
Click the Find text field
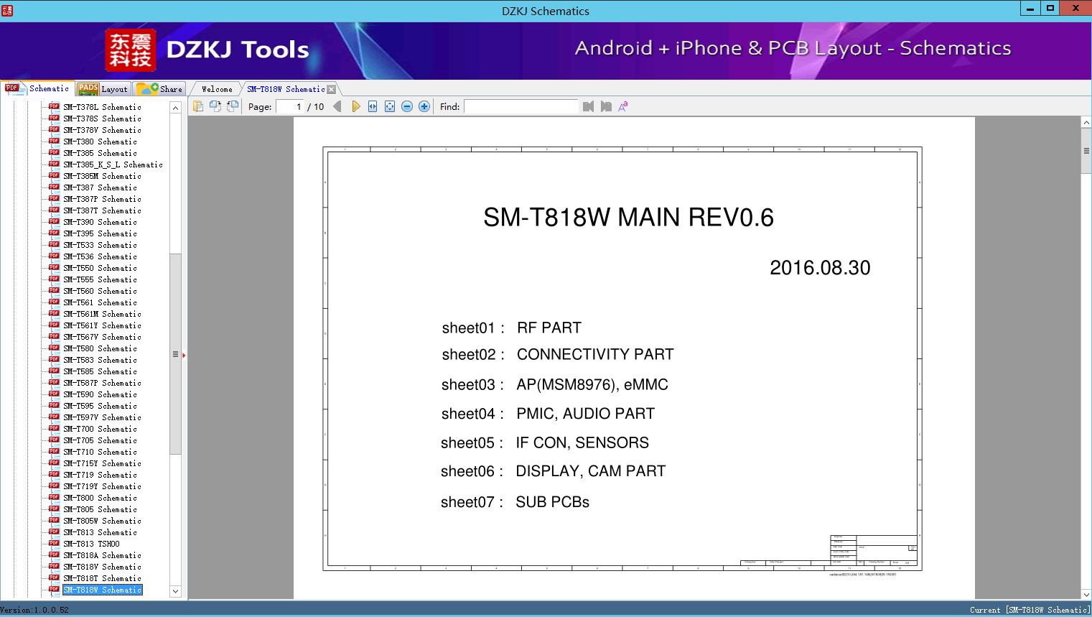point(521,106)
